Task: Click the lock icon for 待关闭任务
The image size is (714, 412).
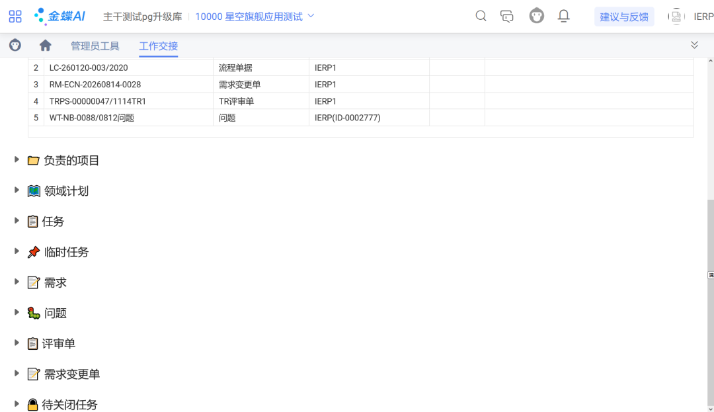Action: pos(32,404)
